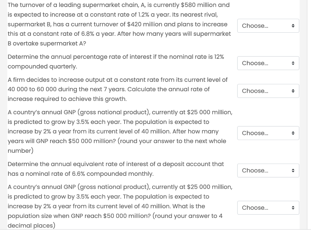Click the arrows icon beside the quarterly compounding question
Screen dimensions: 311x230
click(x=293, y=63)
